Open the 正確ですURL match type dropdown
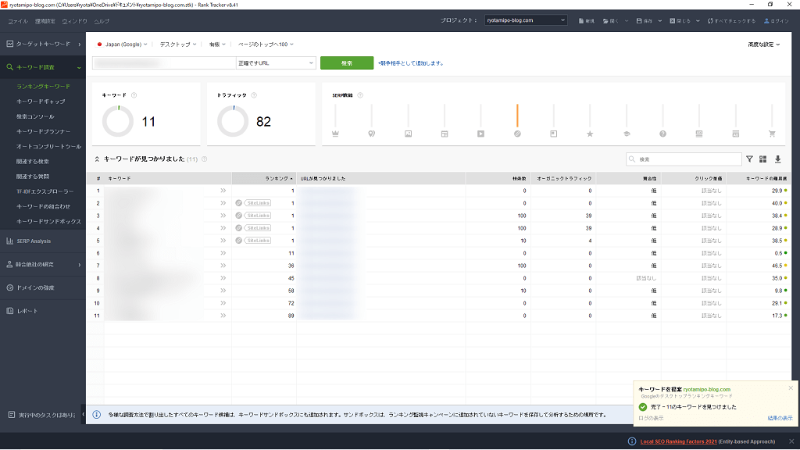This screenshot has width=800, height=450. (276, 62)
